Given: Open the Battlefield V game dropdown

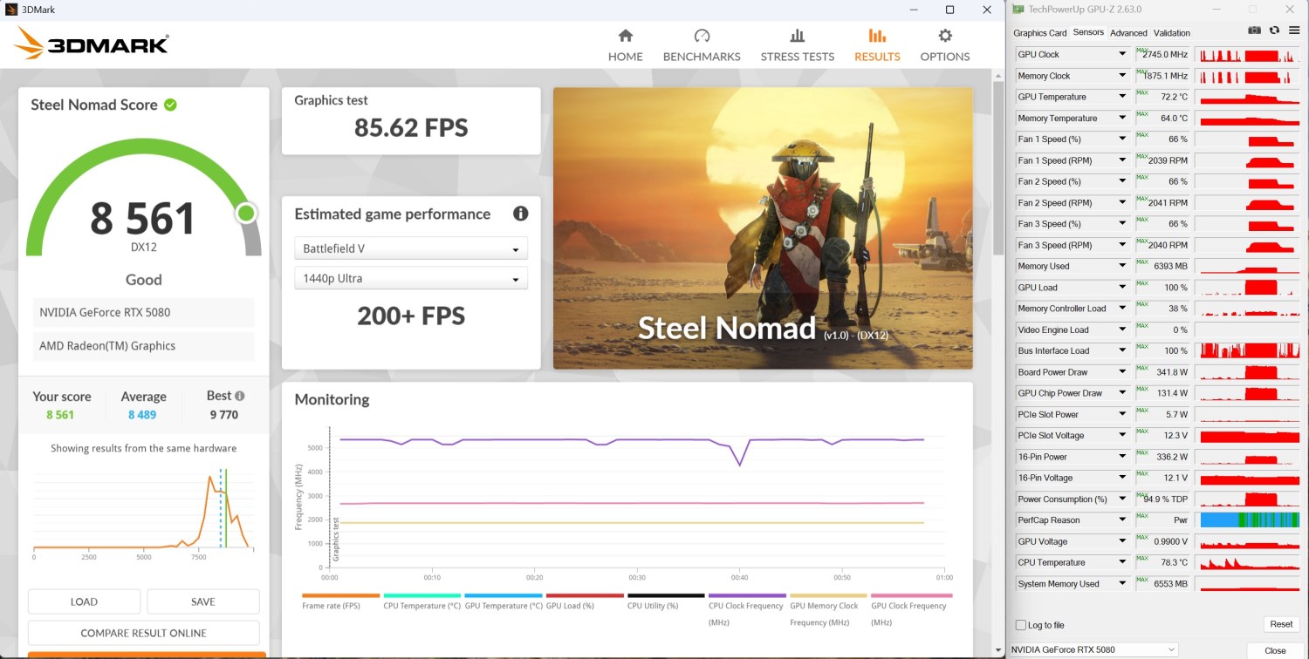Looking at the screenshot, I should coord(411,248).
